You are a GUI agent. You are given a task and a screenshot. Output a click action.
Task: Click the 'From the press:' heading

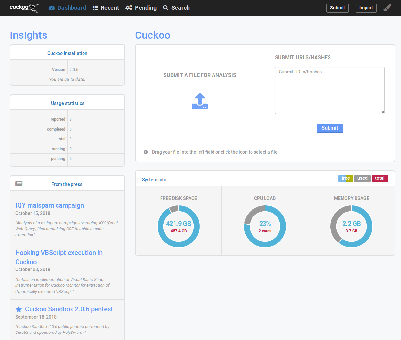coord(67,184)
